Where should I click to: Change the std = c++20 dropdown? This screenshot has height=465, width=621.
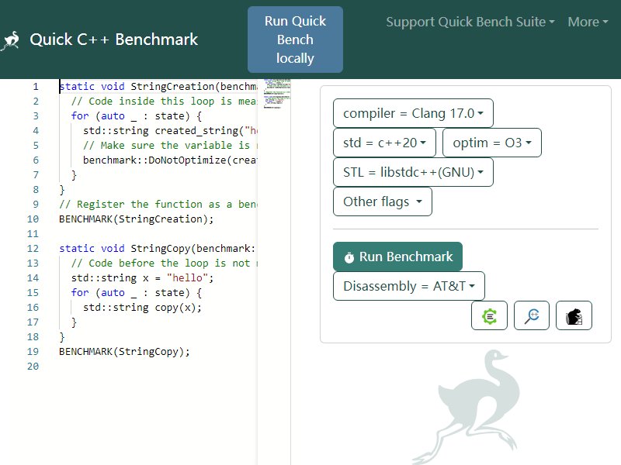[384, 143]
